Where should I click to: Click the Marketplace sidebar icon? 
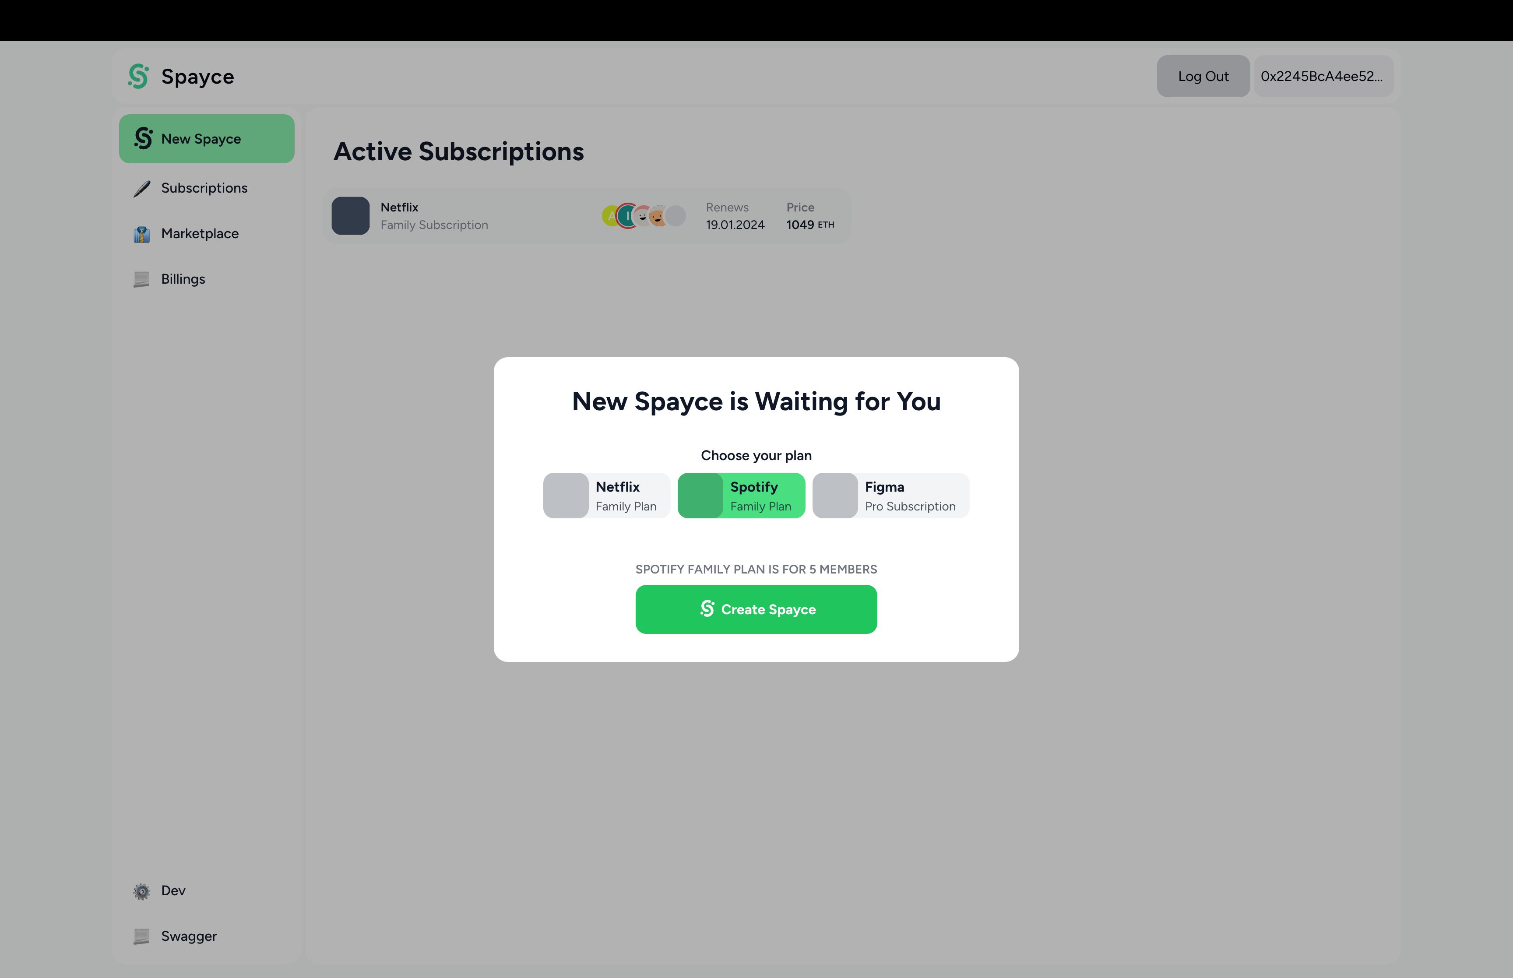141,234
